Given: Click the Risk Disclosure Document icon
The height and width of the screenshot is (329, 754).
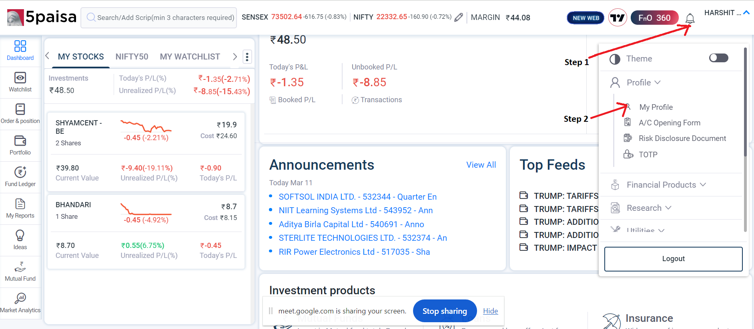Looking at the screenshot, I should (x=628, y=138).
